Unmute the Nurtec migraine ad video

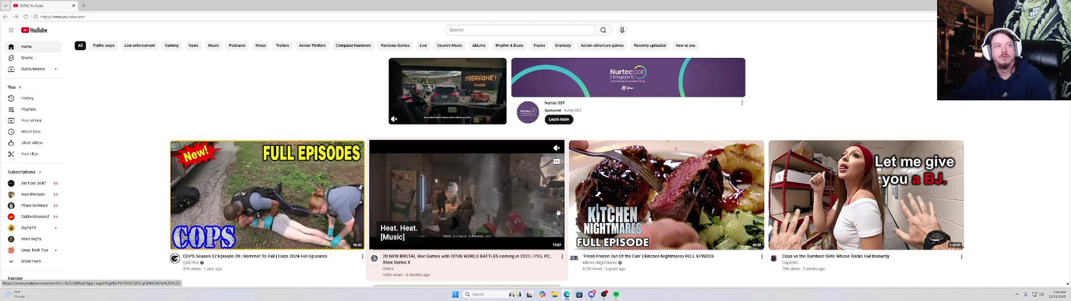click(394, 119)
